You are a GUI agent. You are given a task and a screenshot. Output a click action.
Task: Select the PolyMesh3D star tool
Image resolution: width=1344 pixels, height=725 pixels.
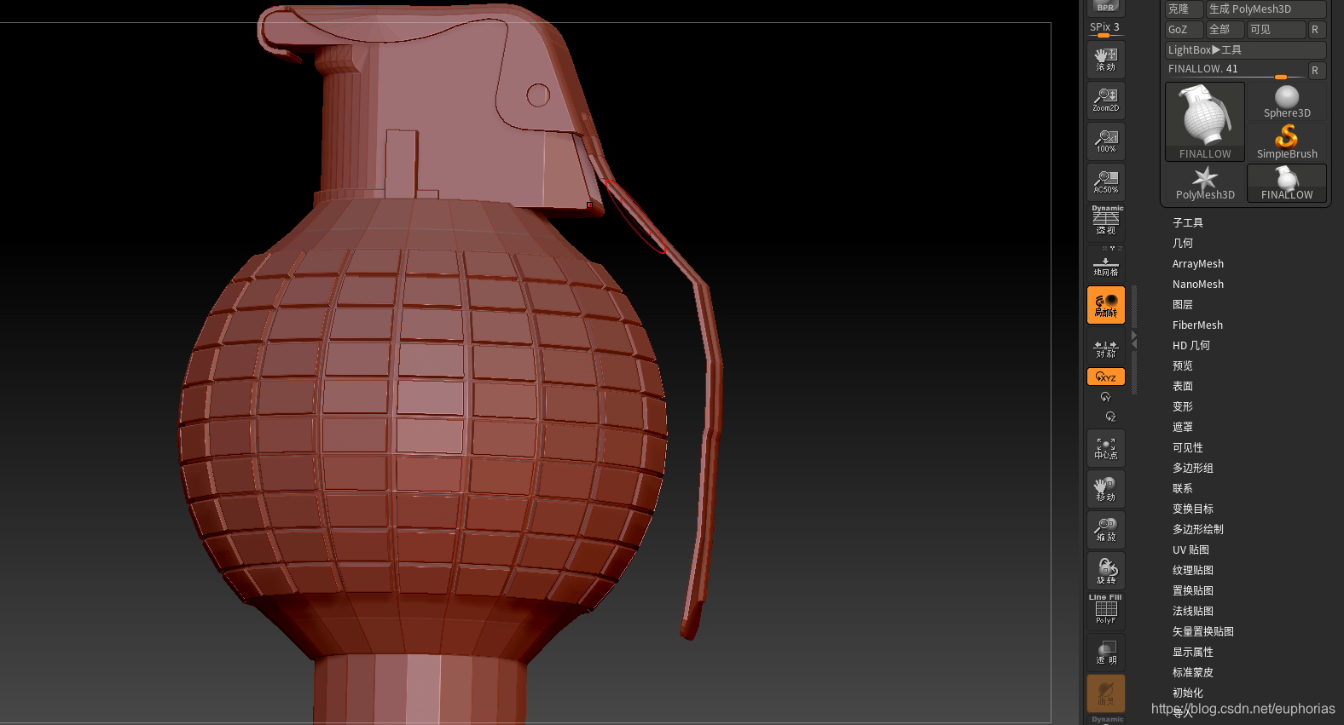(1205, 183)
